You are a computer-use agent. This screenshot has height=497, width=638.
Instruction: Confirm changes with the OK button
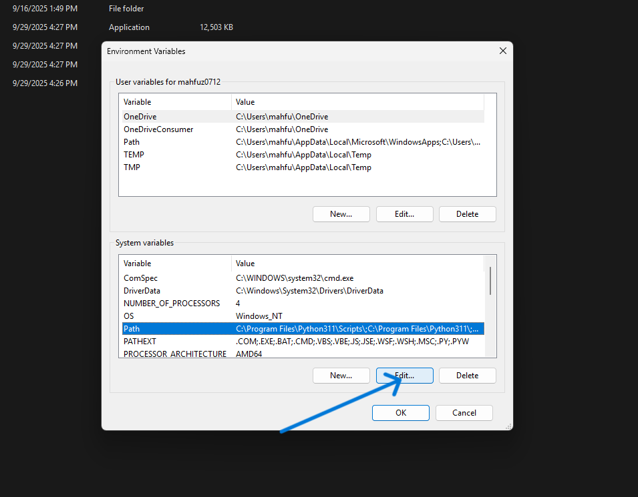(x=400, y=413)
